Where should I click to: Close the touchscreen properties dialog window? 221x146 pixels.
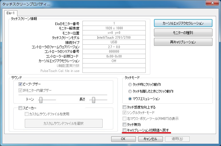212,4
